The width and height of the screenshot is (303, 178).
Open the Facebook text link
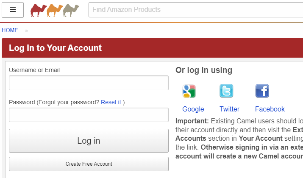coord(270,109)
